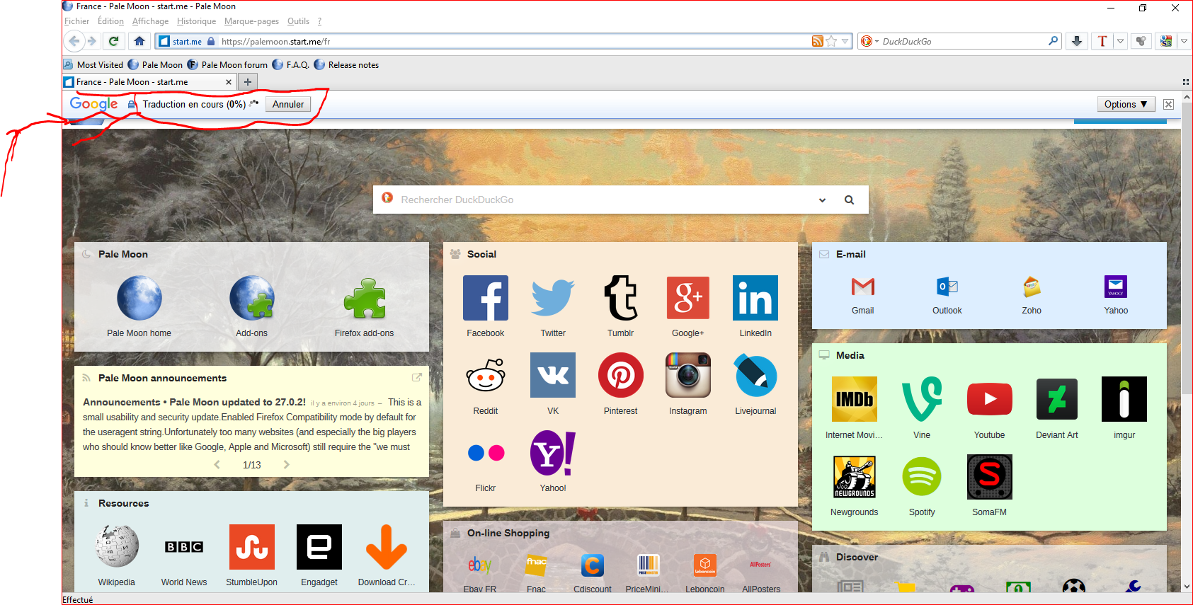This screenshot has height=605, width=1193.
Task: Cancel translation with the Annuler button
Action: [x=288, y=104]
